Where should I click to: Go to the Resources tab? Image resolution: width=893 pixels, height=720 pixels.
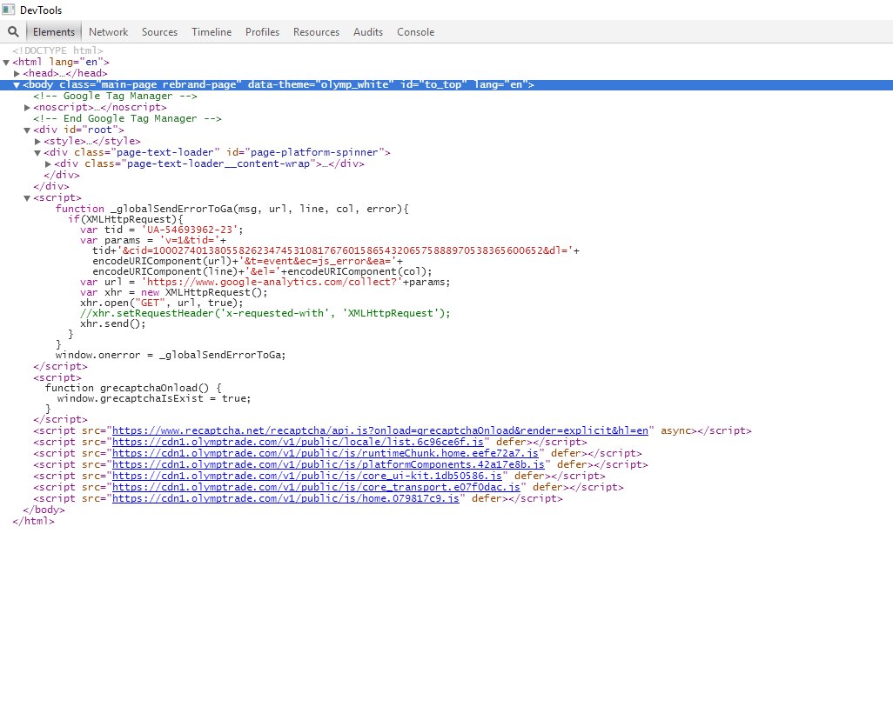(x=316, y=32)
